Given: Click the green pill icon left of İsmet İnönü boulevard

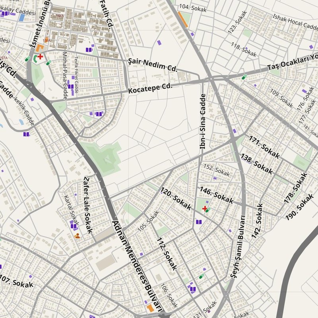Looking at the screenshot, I should tap(27, 59).
